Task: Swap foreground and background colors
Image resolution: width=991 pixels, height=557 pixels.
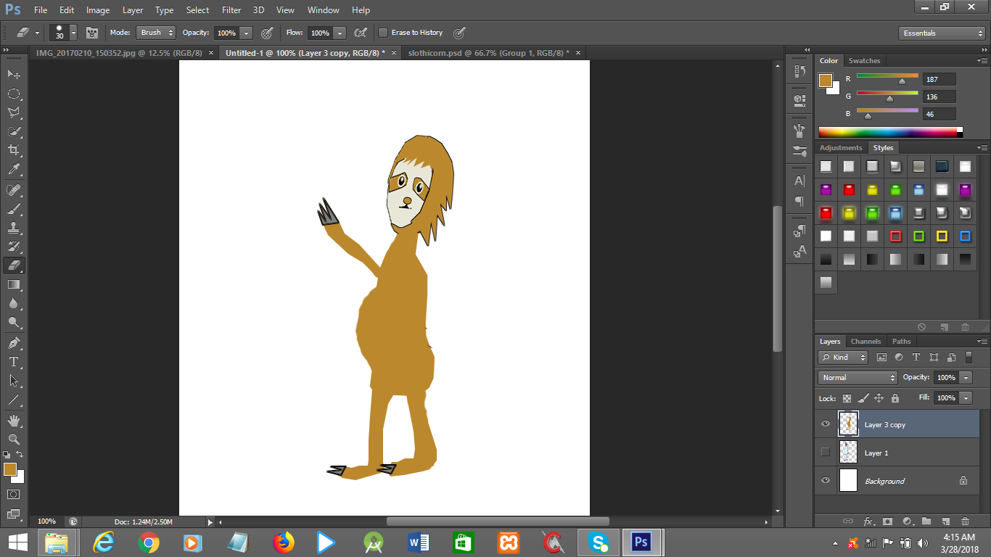Action: pos(20,455)
